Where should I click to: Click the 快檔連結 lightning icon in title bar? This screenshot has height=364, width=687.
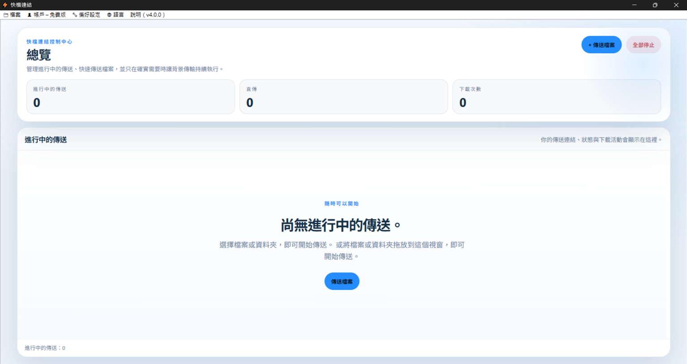tap(5, 5)
